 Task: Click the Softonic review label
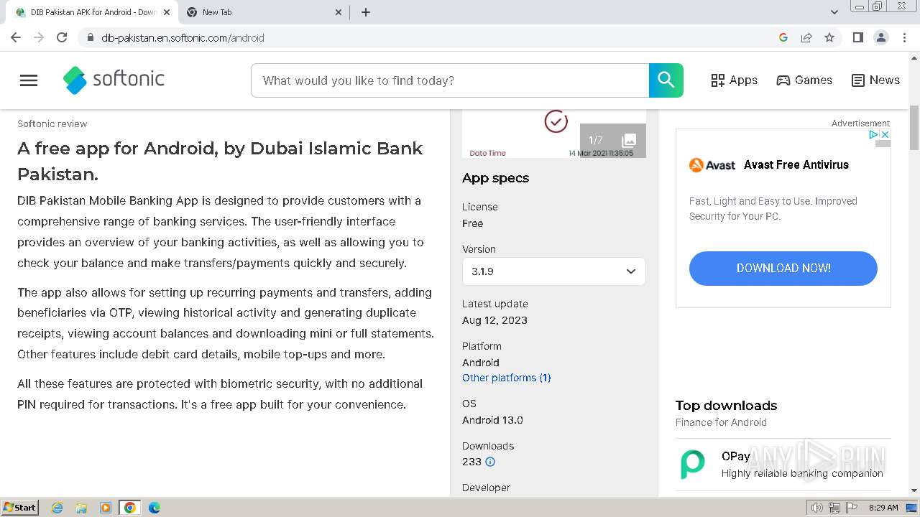pos(52,124)
